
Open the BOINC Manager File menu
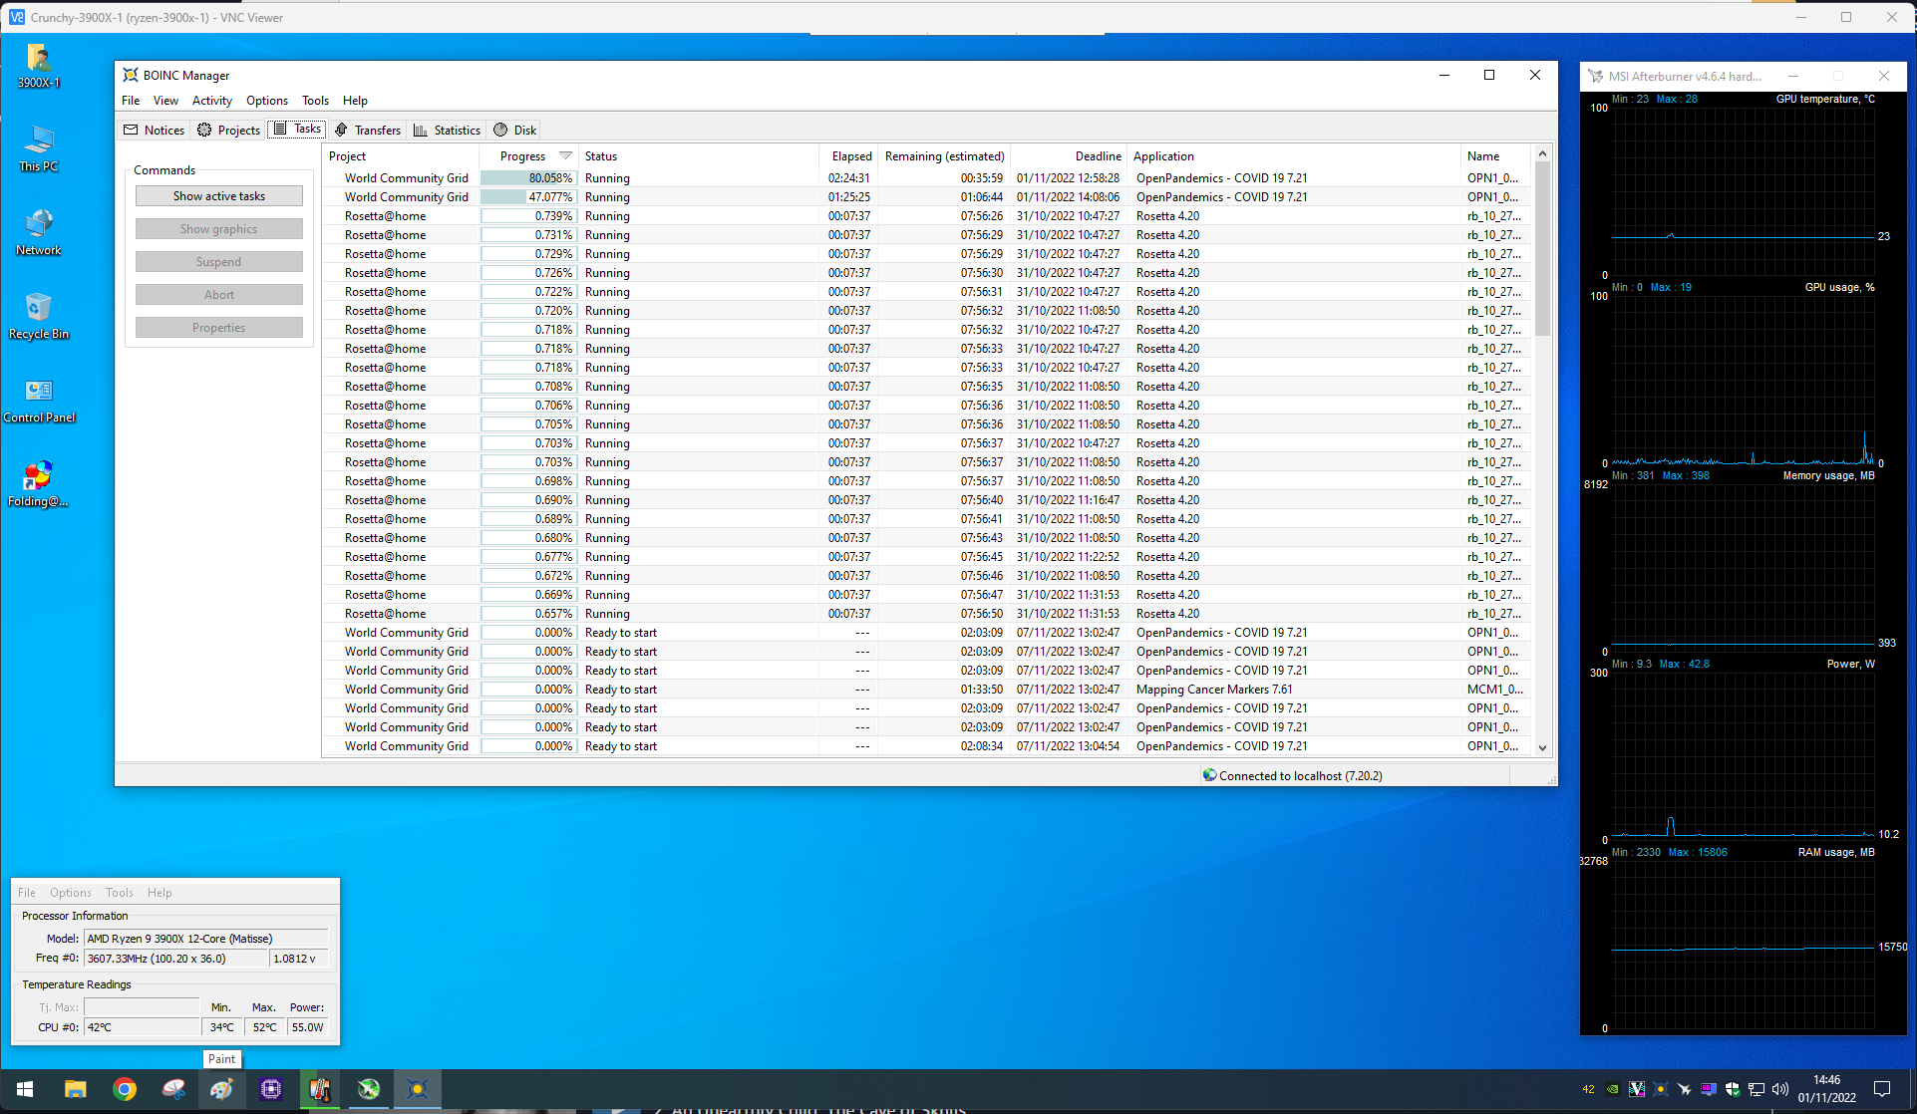[x=131, y=101]
